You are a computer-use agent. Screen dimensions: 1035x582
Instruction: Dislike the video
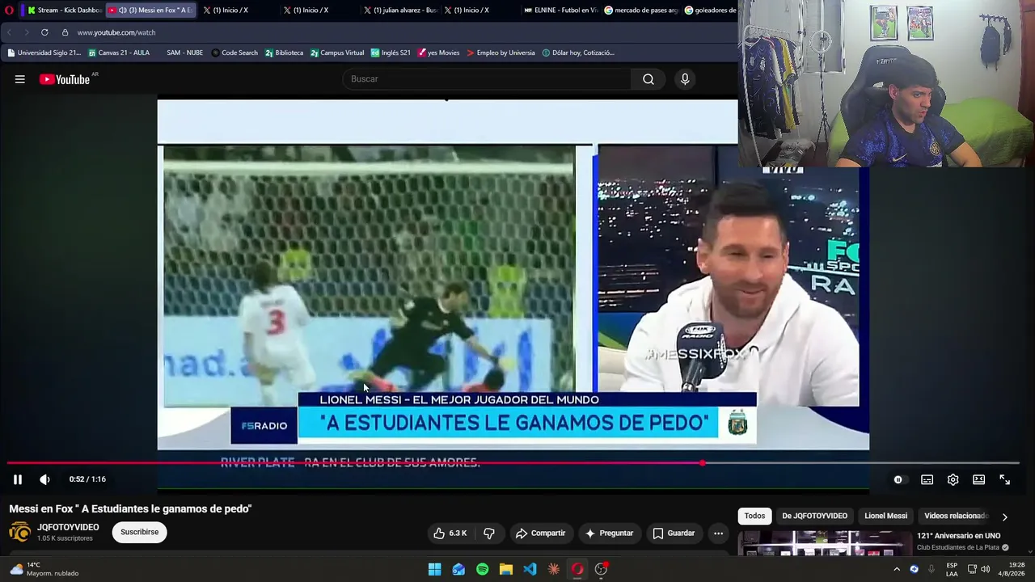488,533
